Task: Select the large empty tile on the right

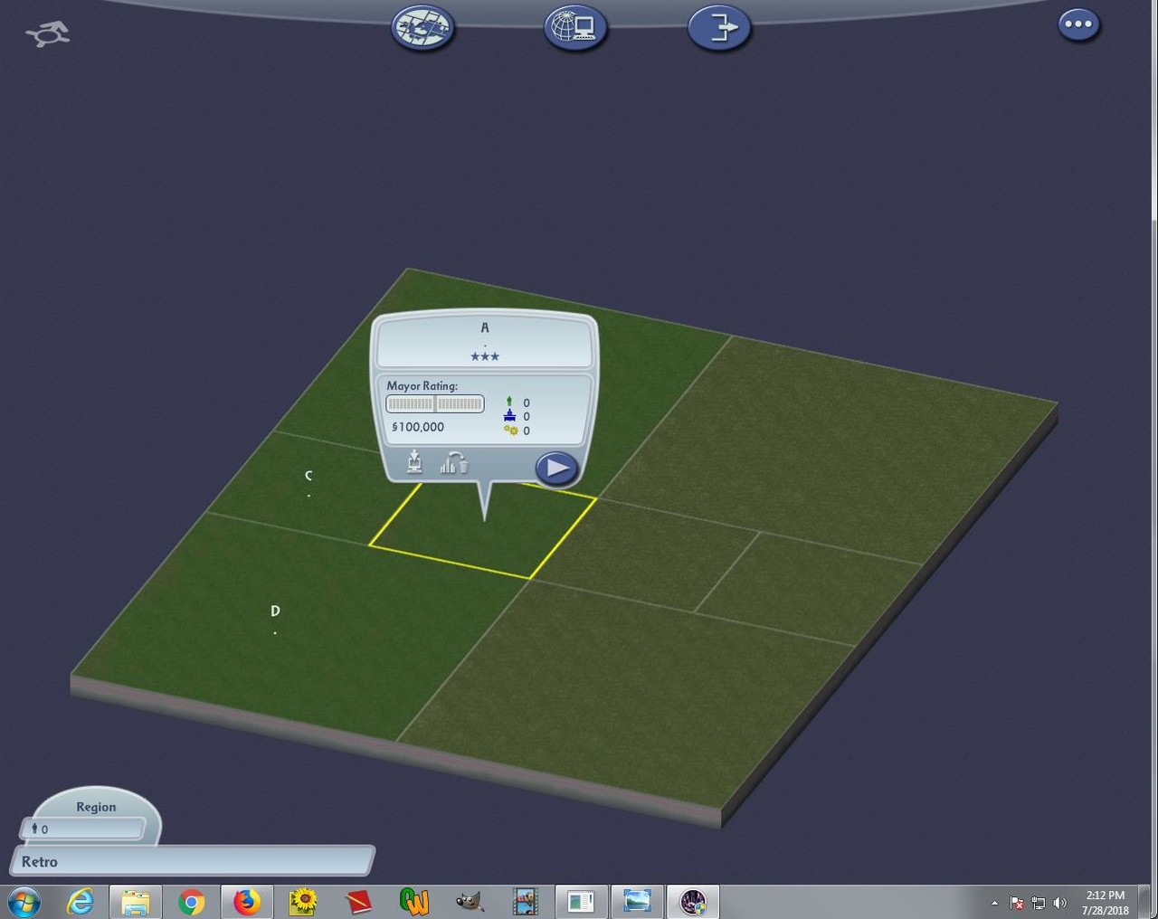Action: pyautogui.click(x=828, y=448)
